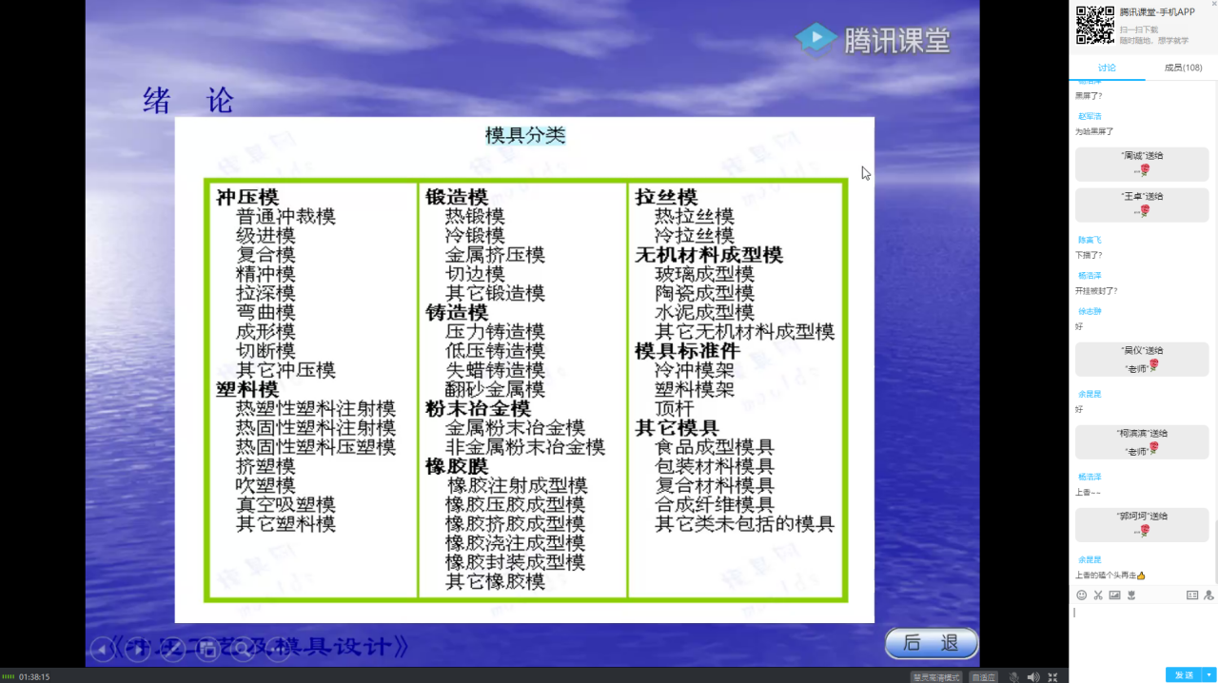Click the 发送 send button
The width and height of the screenshot is (1218, 683).
click(x=1184, y=674)
